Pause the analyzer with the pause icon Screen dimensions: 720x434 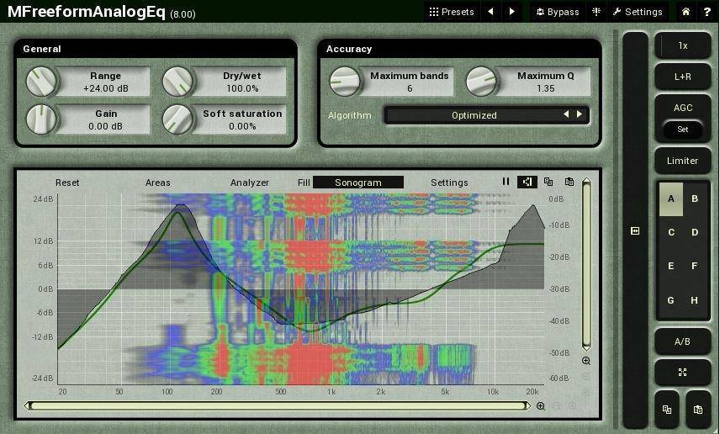pos(506,182)
